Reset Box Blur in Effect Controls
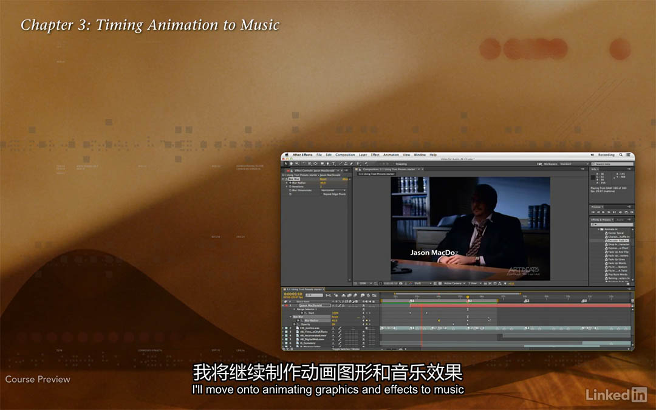This screenshot has width=656, height=410. (323, 179)
